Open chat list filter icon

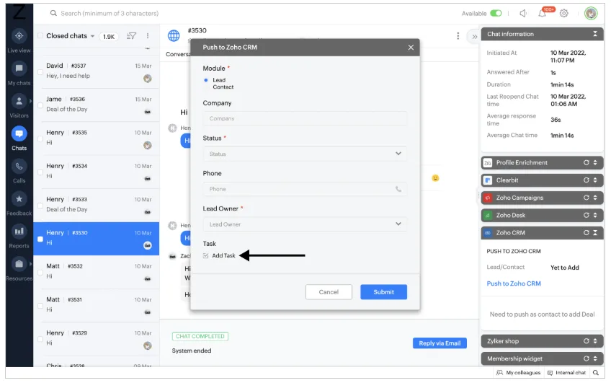point(131,36)
